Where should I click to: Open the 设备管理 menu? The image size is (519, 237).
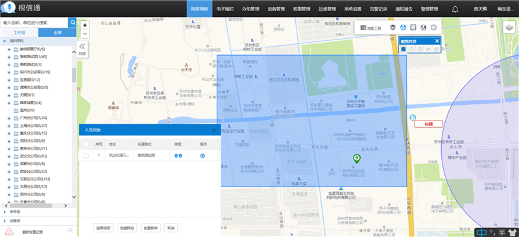click(x=276, y=9)
